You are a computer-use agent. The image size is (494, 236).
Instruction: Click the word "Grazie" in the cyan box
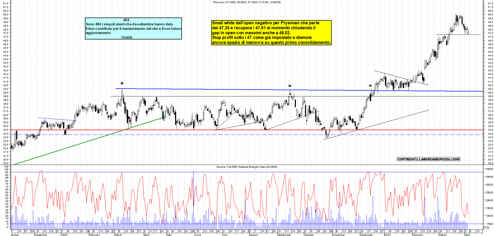(127, 37)
